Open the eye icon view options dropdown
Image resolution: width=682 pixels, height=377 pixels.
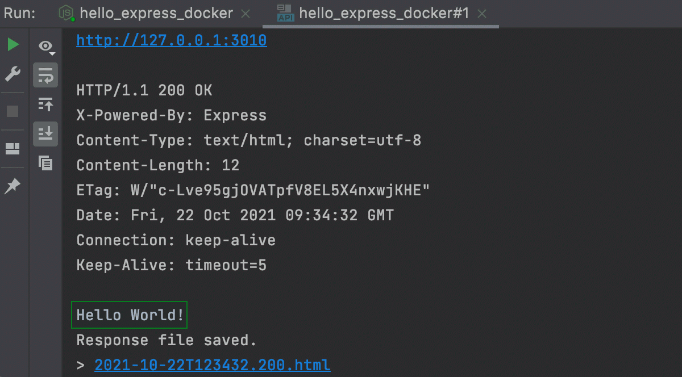coord(45,47)
